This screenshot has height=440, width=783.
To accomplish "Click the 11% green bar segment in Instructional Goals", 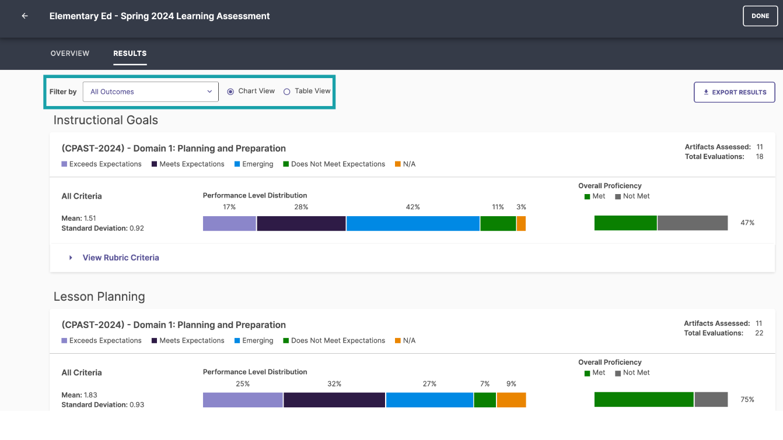I will pos(498,223).
